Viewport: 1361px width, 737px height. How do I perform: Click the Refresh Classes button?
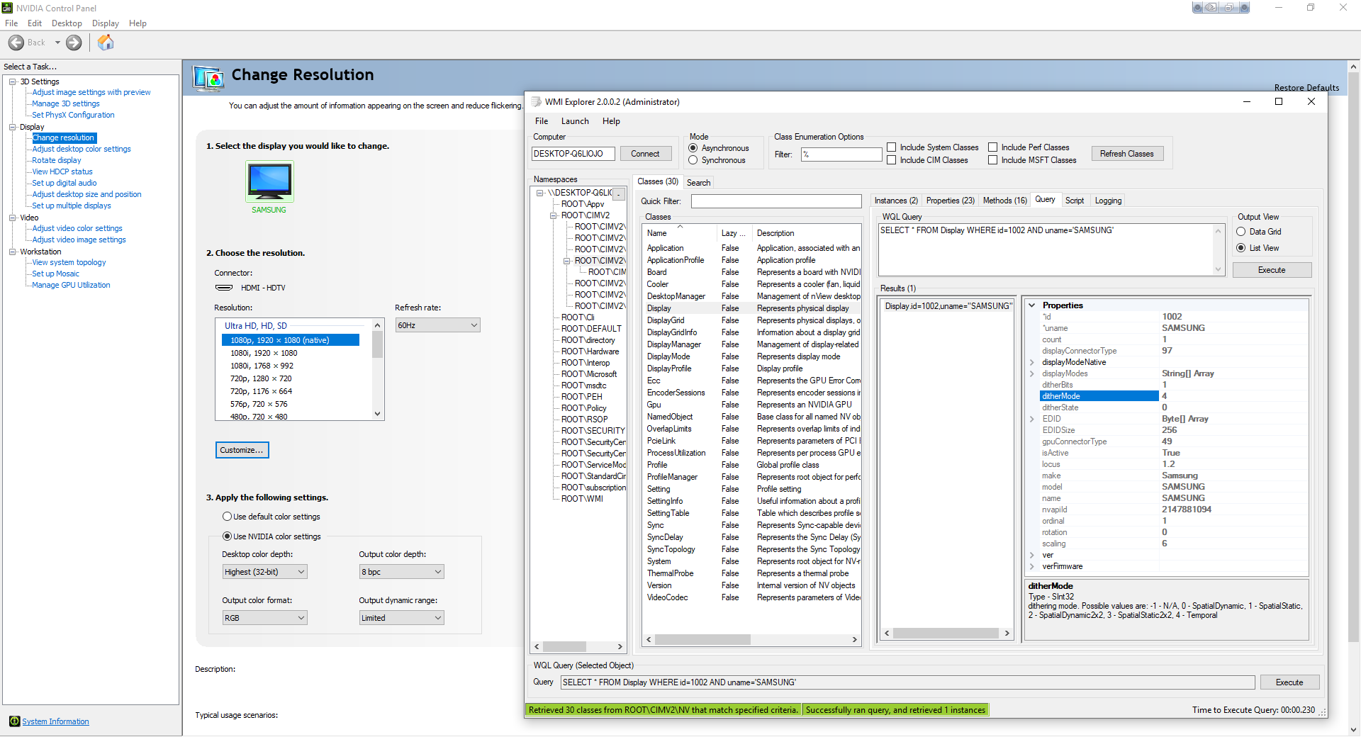point(1126,154)
